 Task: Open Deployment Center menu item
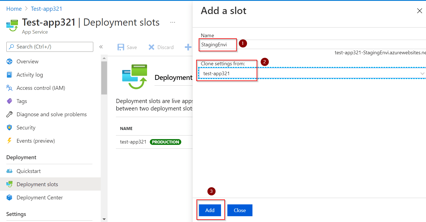40,197
